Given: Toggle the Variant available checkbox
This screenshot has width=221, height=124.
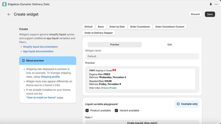Looking at the screenshot, I should (116, 110).
